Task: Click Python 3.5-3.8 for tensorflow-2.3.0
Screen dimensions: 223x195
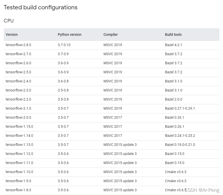Action: (x=63, y=90)
